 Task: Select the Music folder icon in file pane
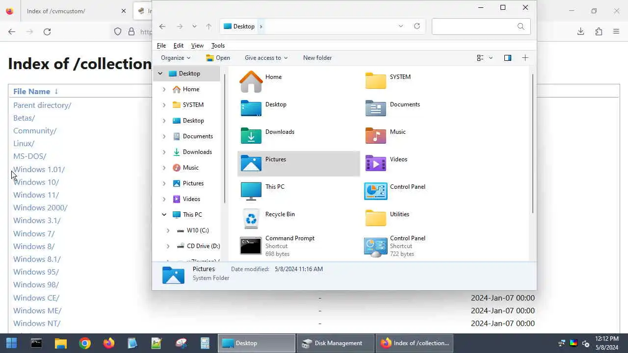pos(375,136)
